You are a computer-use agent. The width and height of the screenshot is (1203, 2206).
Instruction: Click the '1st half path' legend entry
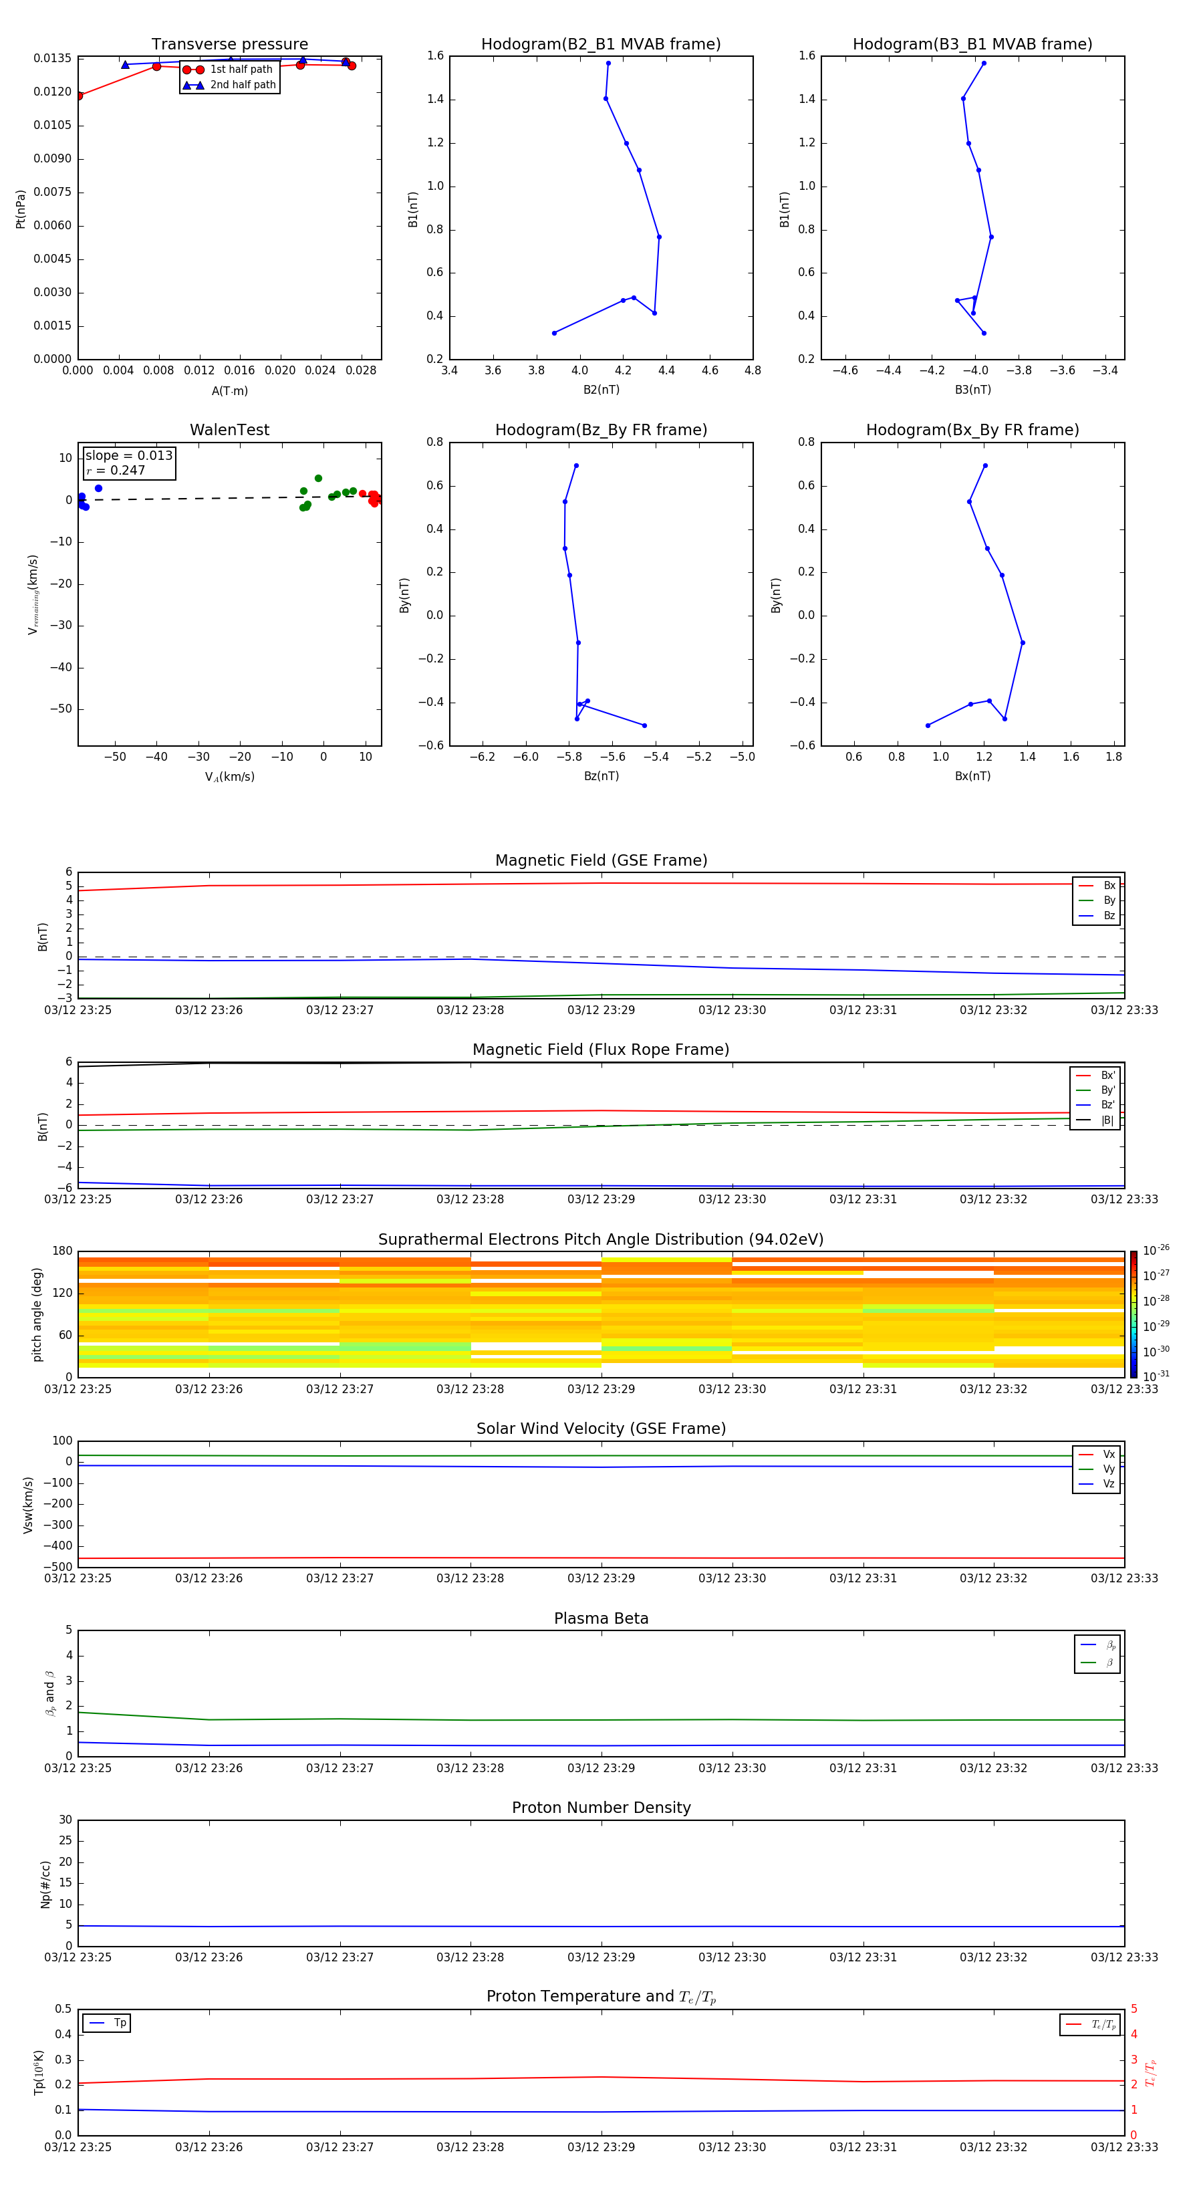(229, 70)
